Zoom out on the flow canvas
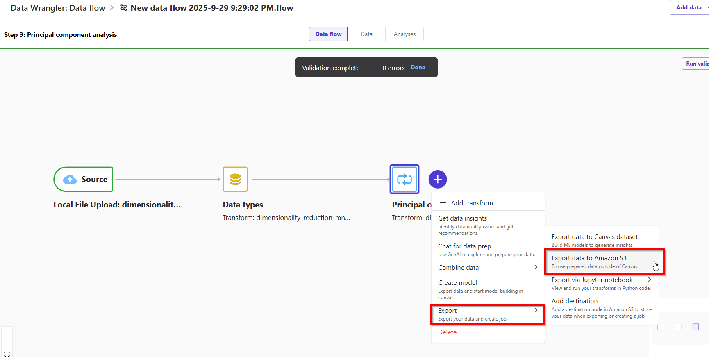The height and width of the screenshot is (357, 709). tap(7, 343)
